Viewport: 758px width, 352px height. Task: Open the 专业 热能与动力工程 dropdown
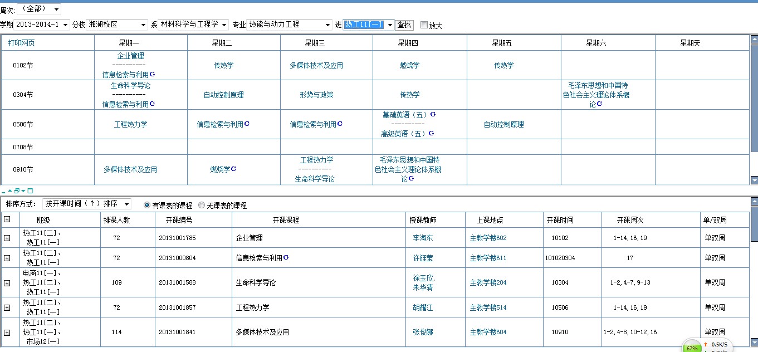tap(290, 25)
